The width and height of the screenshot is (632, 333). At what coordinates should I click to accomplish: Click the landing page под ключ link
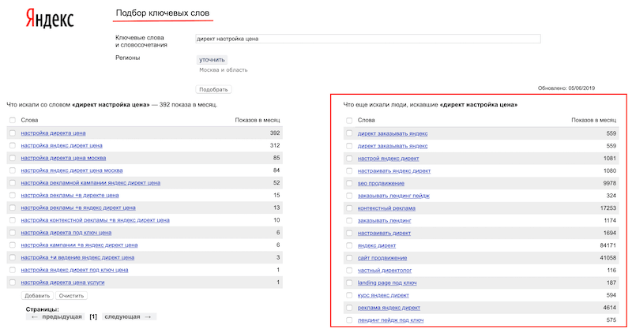(387, 282)
